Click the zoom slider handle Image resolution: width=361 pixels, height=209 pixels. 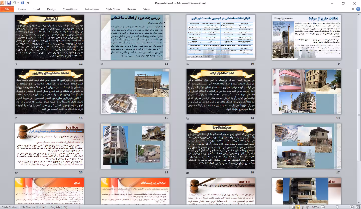click(337, 207)
